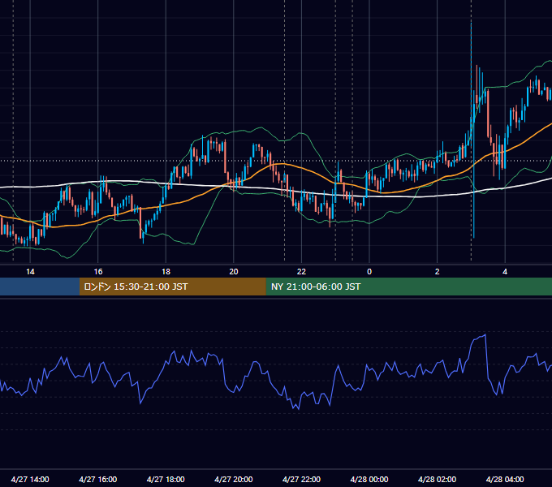552x487 pixels.
Task: Click the hour label 2 on price chart axis
Action: pyautogui.click(x=437, y=271)
